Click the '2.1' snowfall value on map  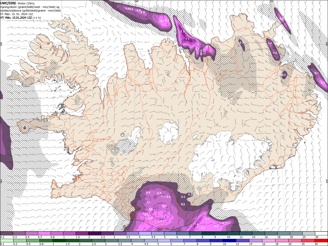[187, 39]
